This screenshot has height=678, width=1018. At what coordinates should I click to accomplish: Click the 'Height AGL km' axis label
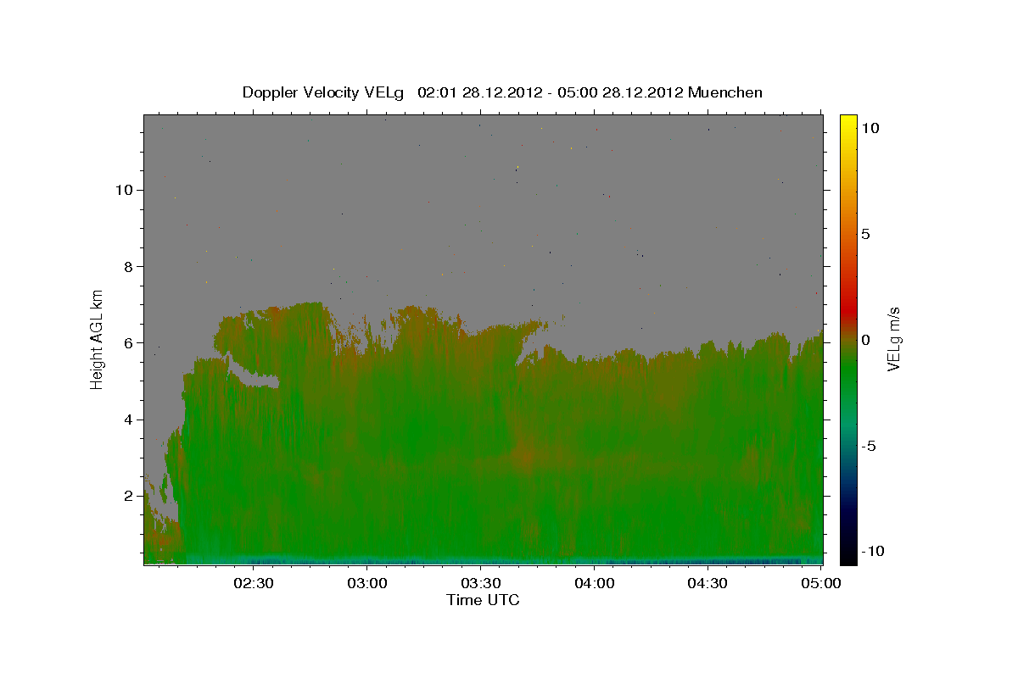98,339
